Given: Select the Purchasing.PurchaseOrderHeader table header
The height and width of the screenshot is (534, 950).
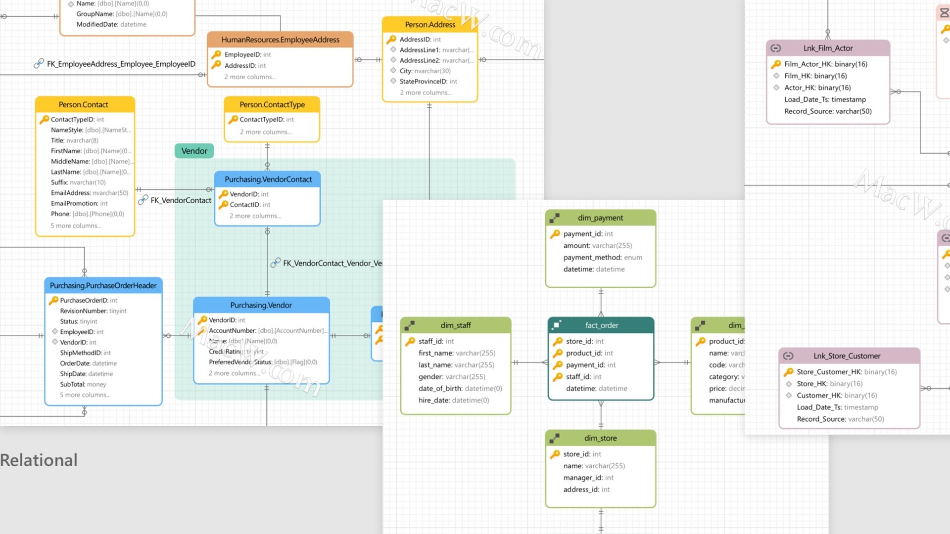Looking at the screenshot, I should 103,285.
